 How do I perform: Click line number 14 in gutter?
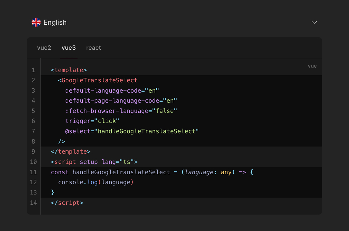point(33,203)
